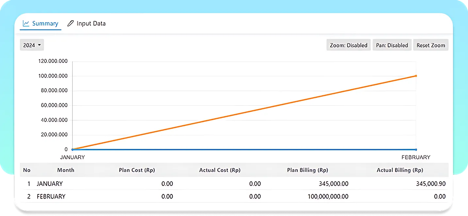This screenshot has width=468, height=216.
Task: Click the Actual Billing (Rp) column header
Action: pyautogui.click(x=400, y=170)
